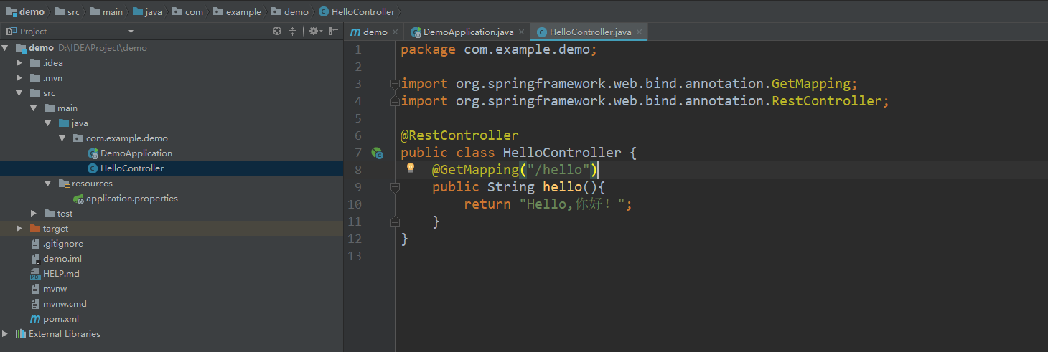Click the java breadcrumb in navigation bar
This screenshot has width=1048, height=352.
click(148, 11)
